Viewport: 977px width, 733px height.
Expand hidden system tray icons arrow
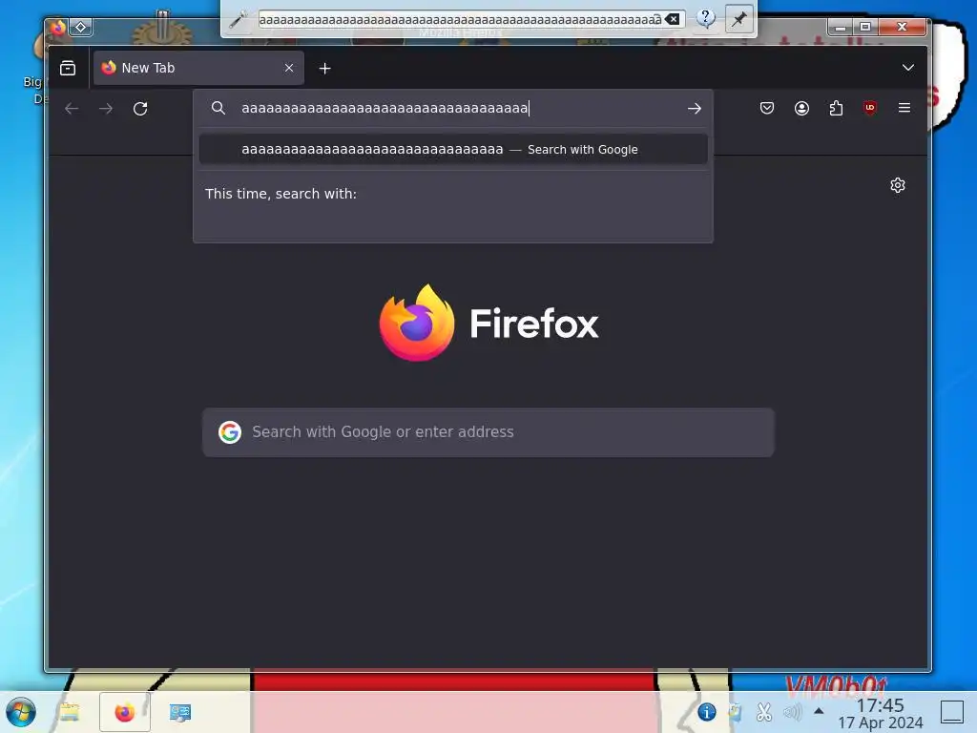tap(819, 711)
